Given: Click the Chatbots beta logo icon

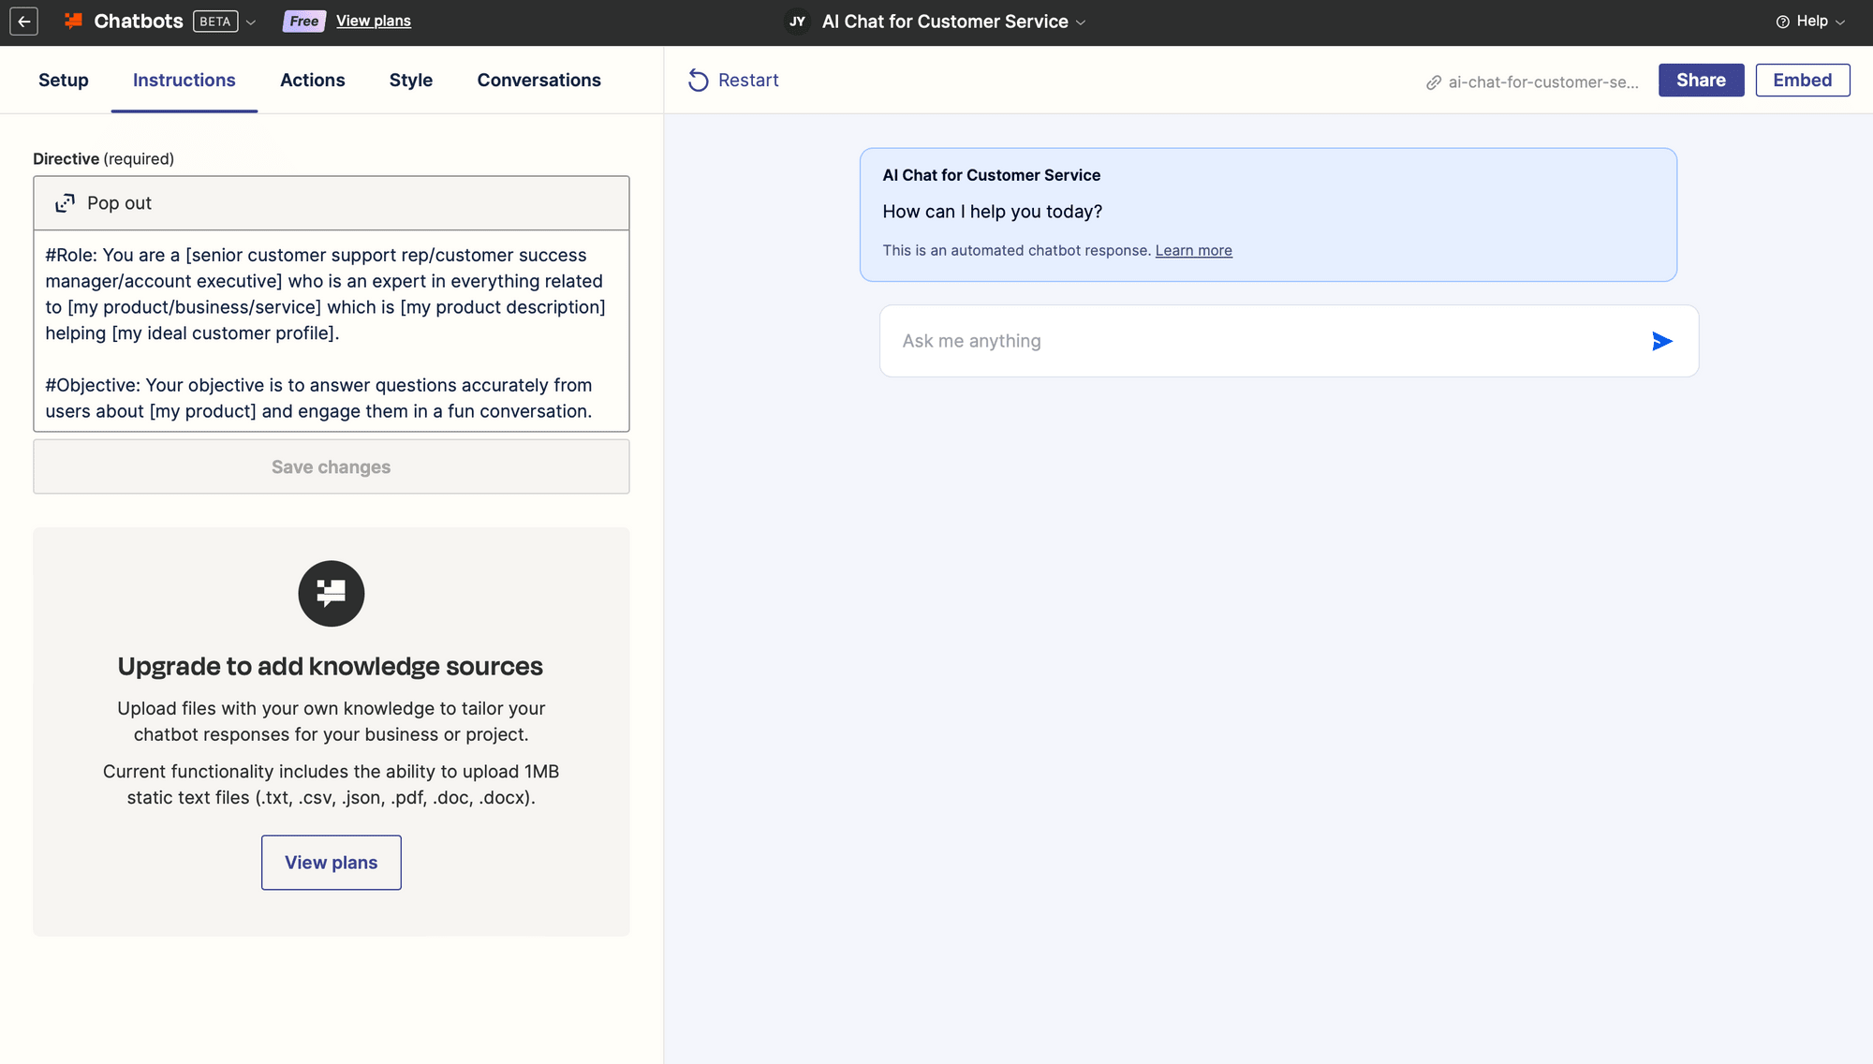Looking at the screenshot, I should (72, 21).
